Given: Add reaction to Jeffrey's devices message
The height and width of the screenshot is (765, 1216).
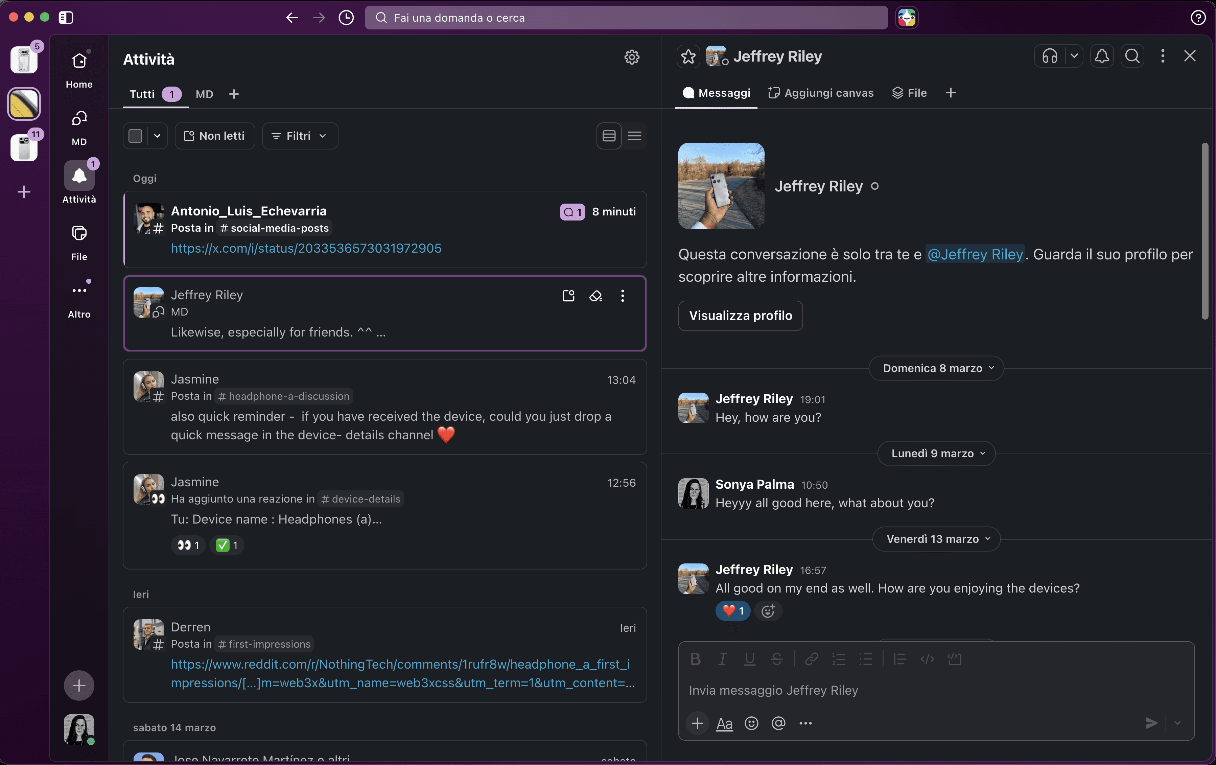Looking at the screenshot, I should click(x=768, y=611).
